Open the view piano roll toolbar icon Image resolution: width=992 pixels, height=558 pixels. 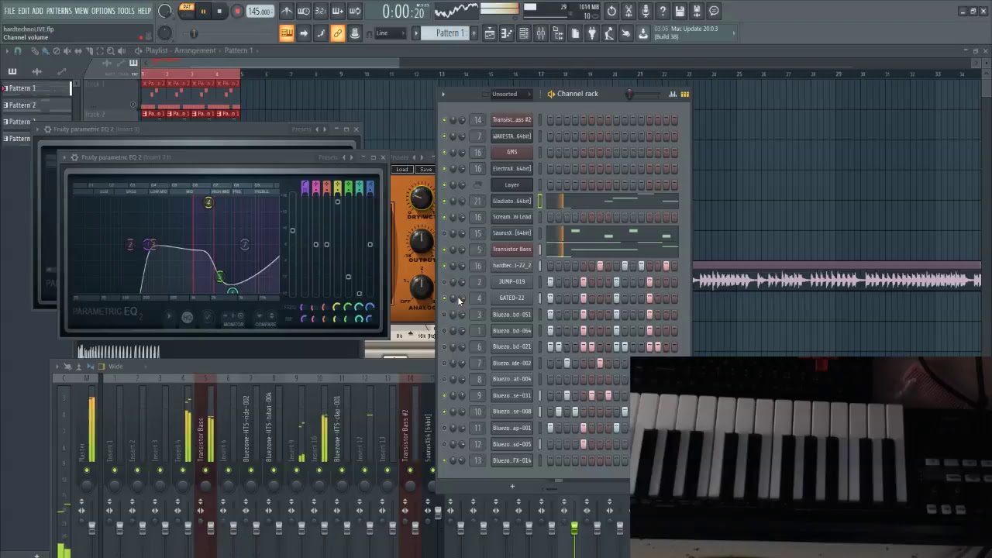pos(506,33)
